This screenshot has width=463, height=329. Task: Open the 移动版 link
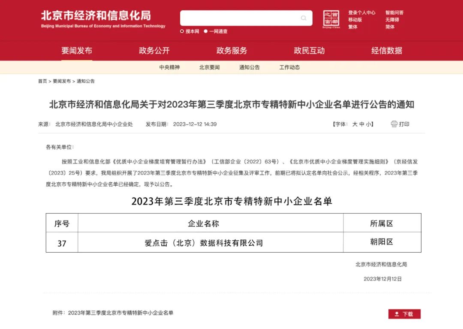click(x=355, y=20)
